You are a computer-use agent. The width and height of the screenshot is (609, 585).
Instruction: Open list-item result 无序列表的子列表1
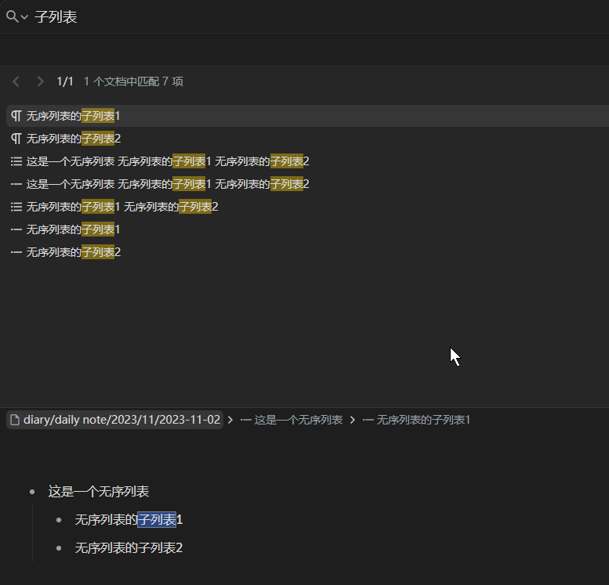pos(73,229)
